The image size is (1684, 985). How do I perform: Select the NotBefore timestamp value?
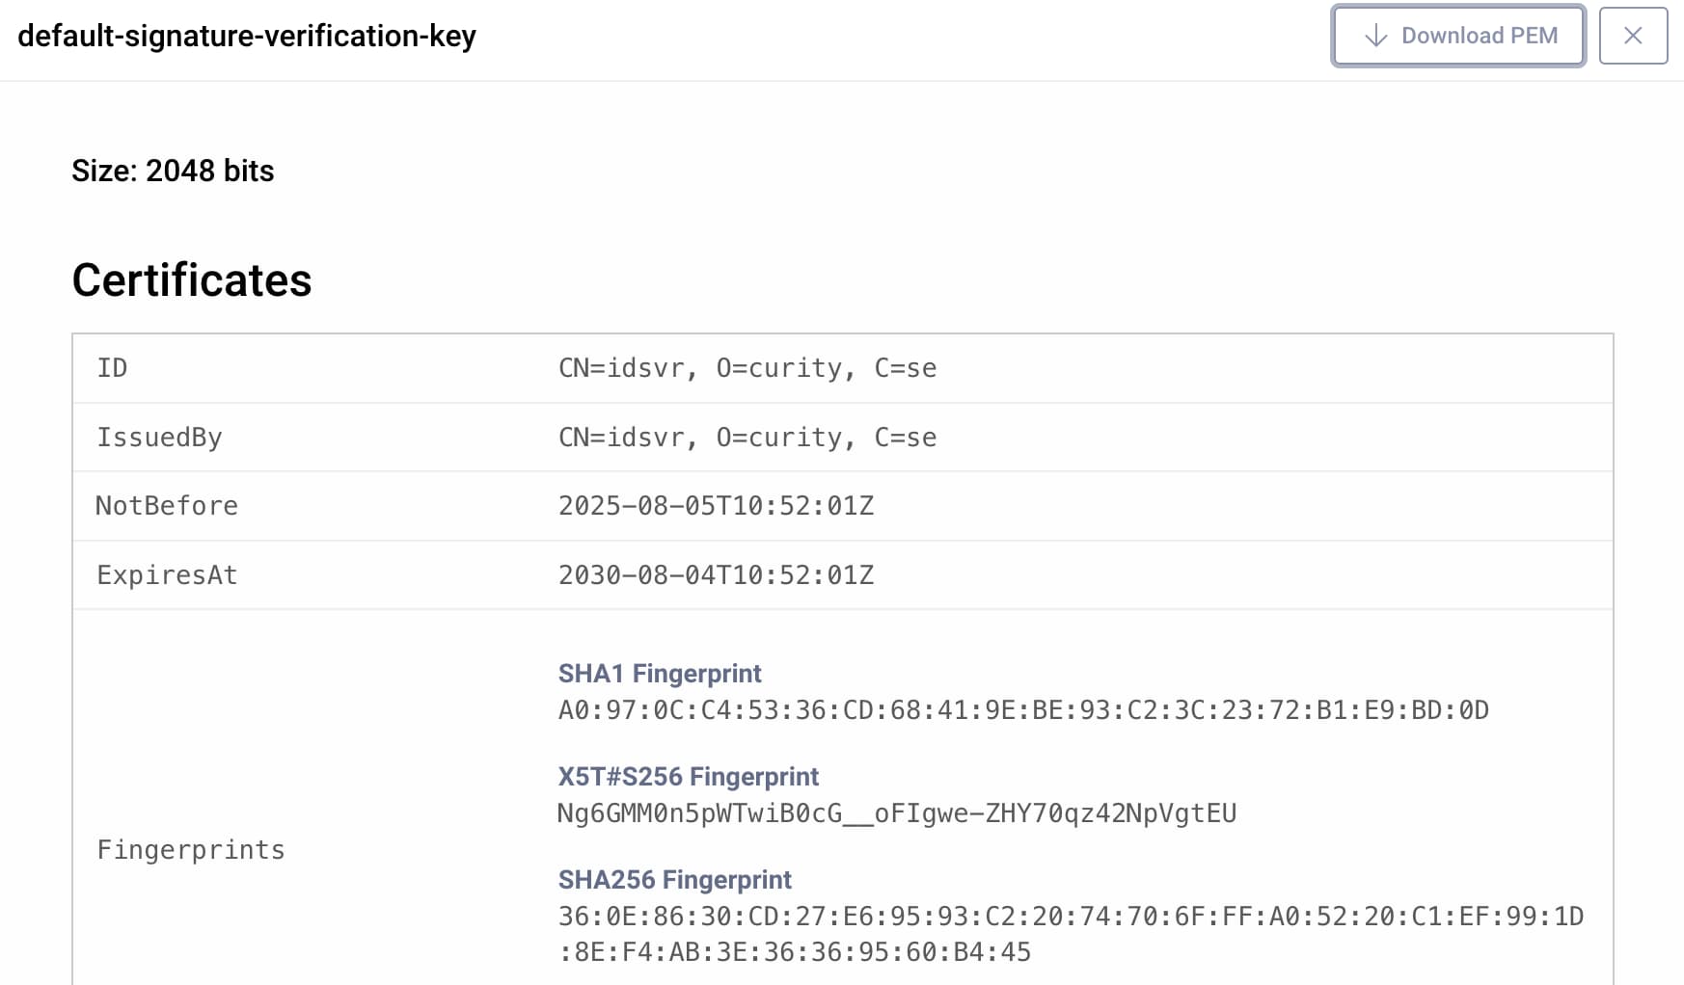[x=717, y=506]
